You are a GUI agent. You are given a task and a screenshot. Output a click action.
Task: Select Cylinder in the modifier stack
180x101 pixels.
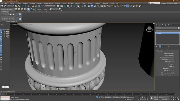pyautogui.click(x=167, y=33)
